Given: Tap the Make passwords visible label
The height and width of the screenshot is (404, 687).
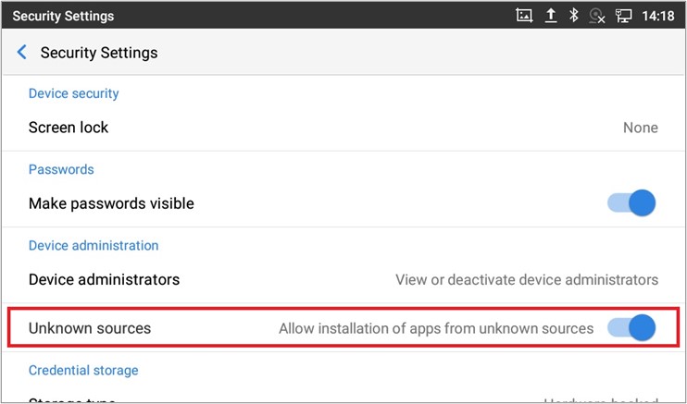Looking at the screenshot, I should tap(111, 203).
